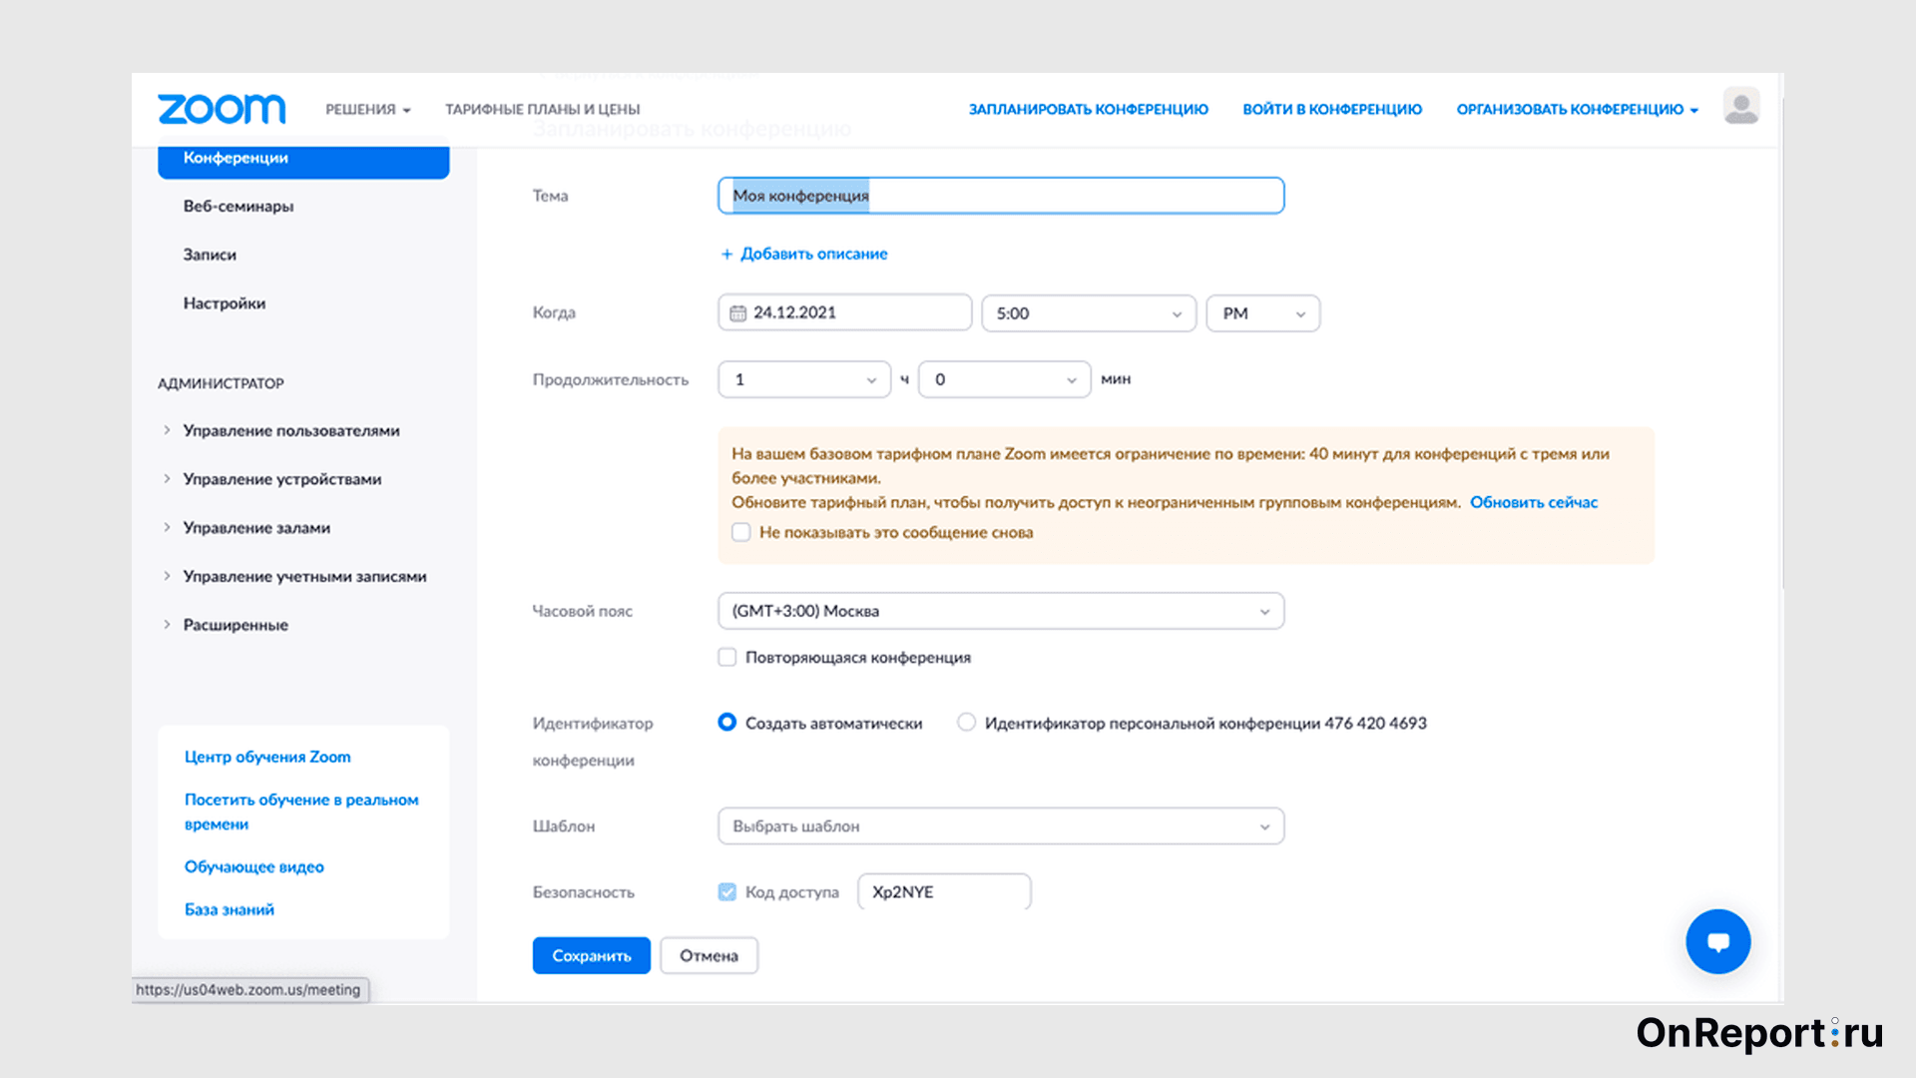Open База знаний link
This screenshot has width=1916, height=1078.
click(x=229, y=910)
